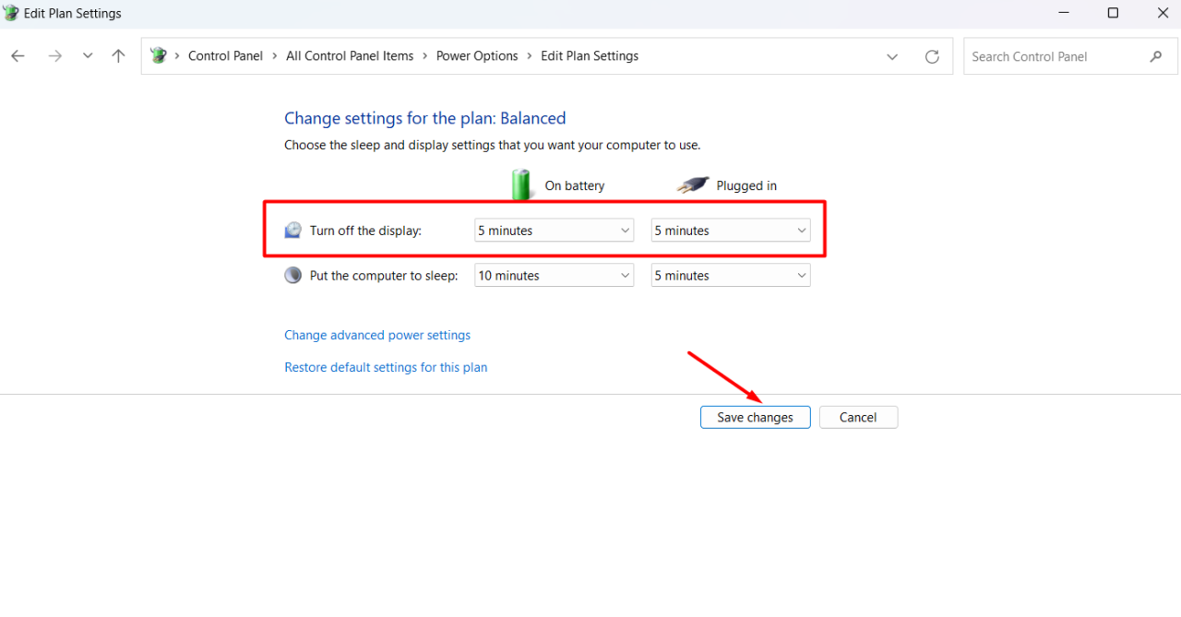Maximize the Edit Plan Settings window
The image size is (1181, 617).
pyautogui.click(x=1113, y=13)
